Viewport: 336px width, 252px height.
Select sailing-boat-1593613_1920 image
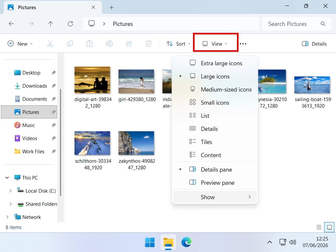coord(312,85)
